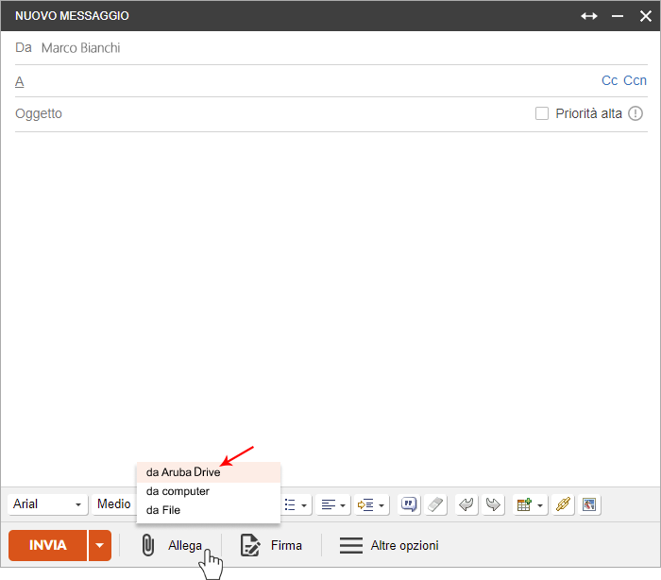Image resolution: width=661 pixels, height=580 pixels.
Task: Choose da computer from the attach menu
Action: [x=209, y=491]
